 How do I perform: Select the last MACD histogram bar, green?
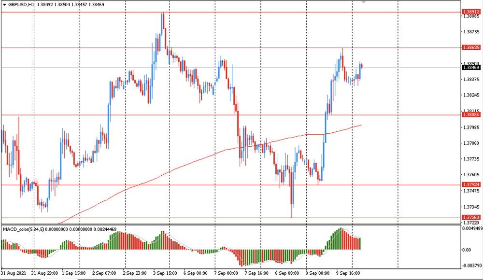(x=360, y=243)
